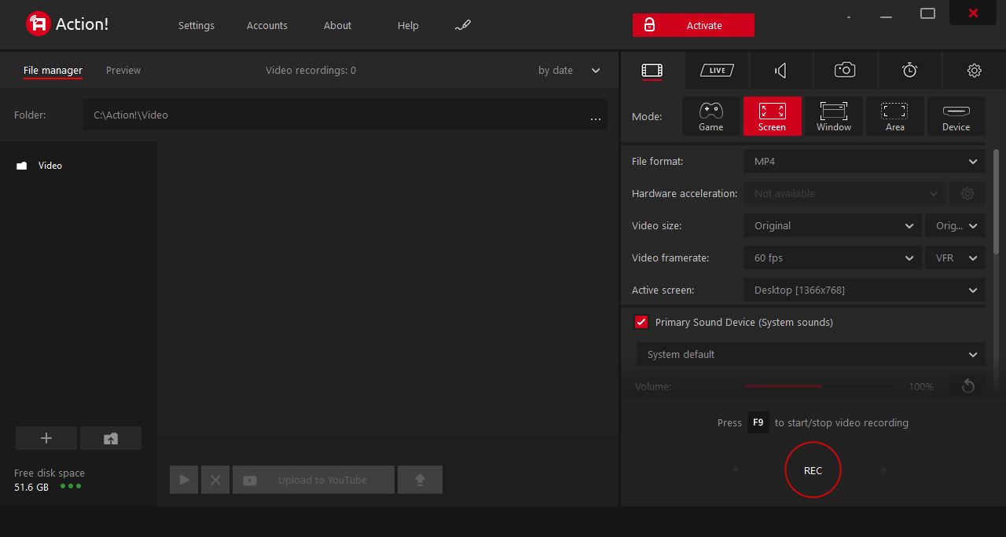Click the lock icon on Activate
This screenshot has width=1006, height=537.
pos(649,25)
